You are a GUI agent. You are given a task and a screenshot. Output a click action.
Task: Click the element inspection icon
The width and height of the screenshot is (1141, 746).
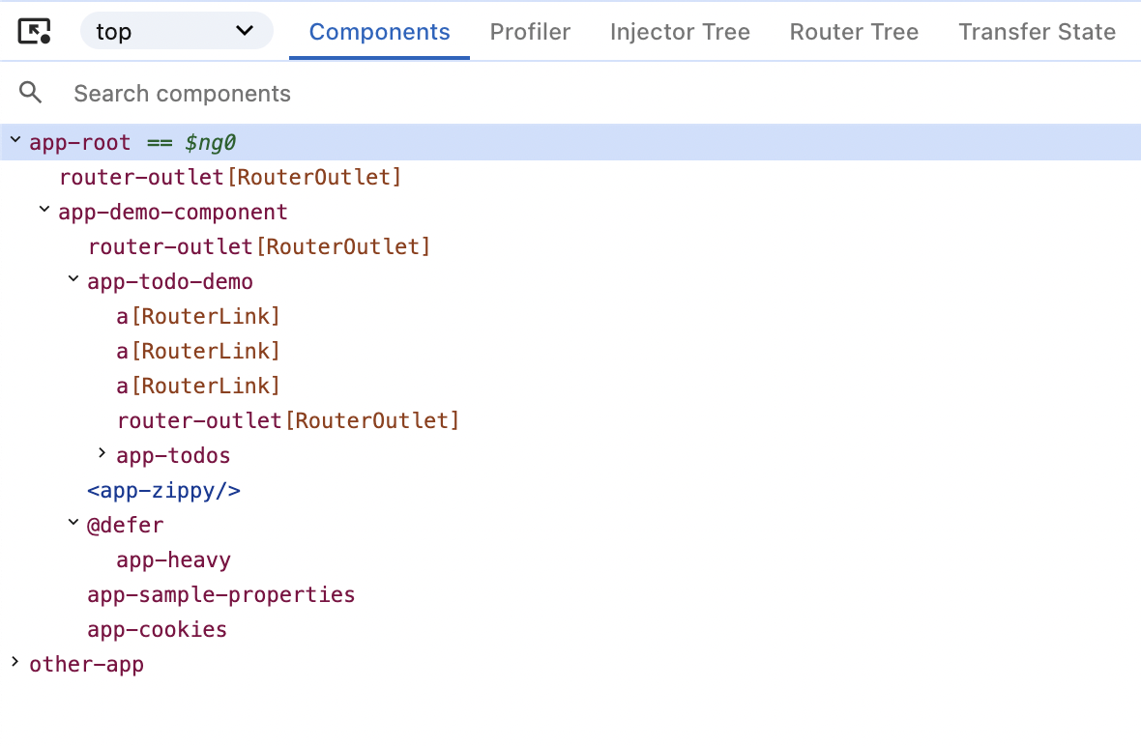[x=35, y=31]
